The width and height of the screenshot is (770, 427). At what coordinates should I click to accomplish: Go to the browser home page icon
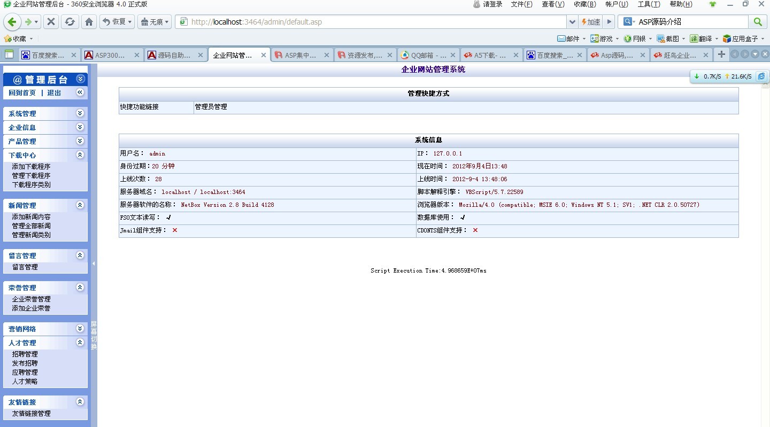coord(89,22)
